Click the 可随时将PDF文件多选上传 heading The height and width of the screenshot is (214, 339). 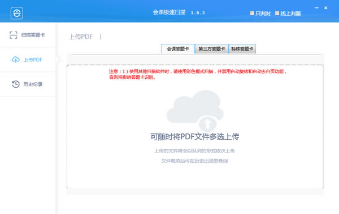[x=195, y=137]
